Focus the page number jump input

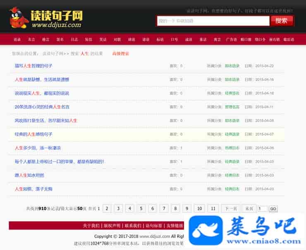coord(262,209)
